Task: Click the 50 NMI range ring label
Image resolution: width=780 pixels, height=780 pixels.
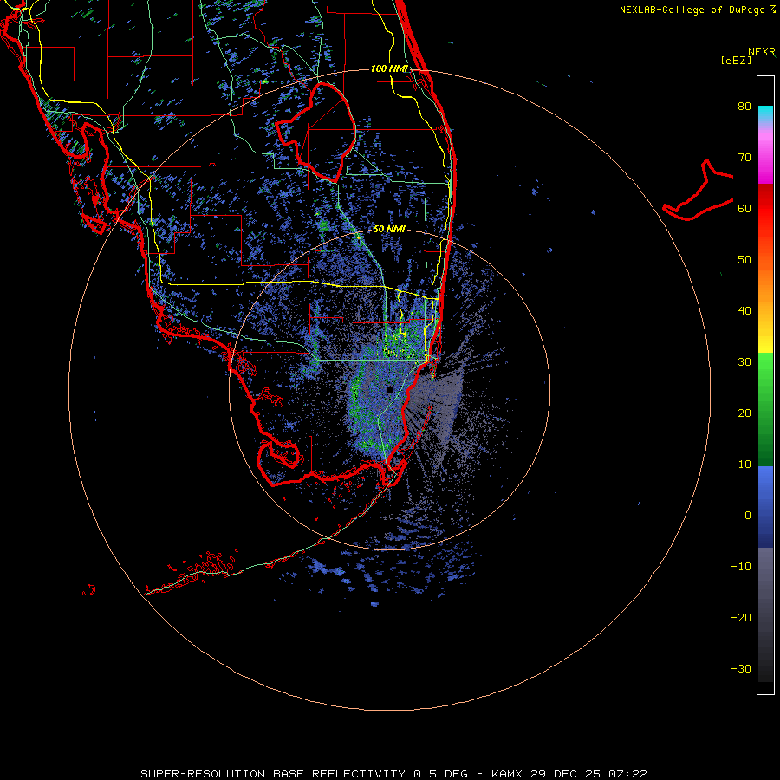Action: (x=389, y=229)
